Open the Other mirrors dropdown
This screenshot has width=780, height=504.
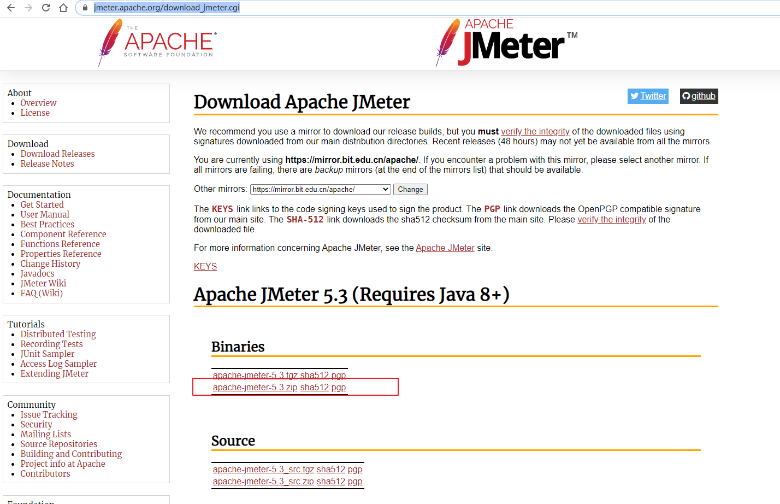[321, 189]
